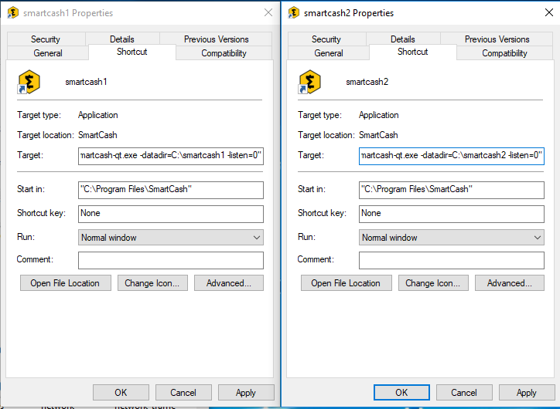Select Shortcut tab in smartcash2 Properties
Screen dimensions: 560x409
coord(413,52)
